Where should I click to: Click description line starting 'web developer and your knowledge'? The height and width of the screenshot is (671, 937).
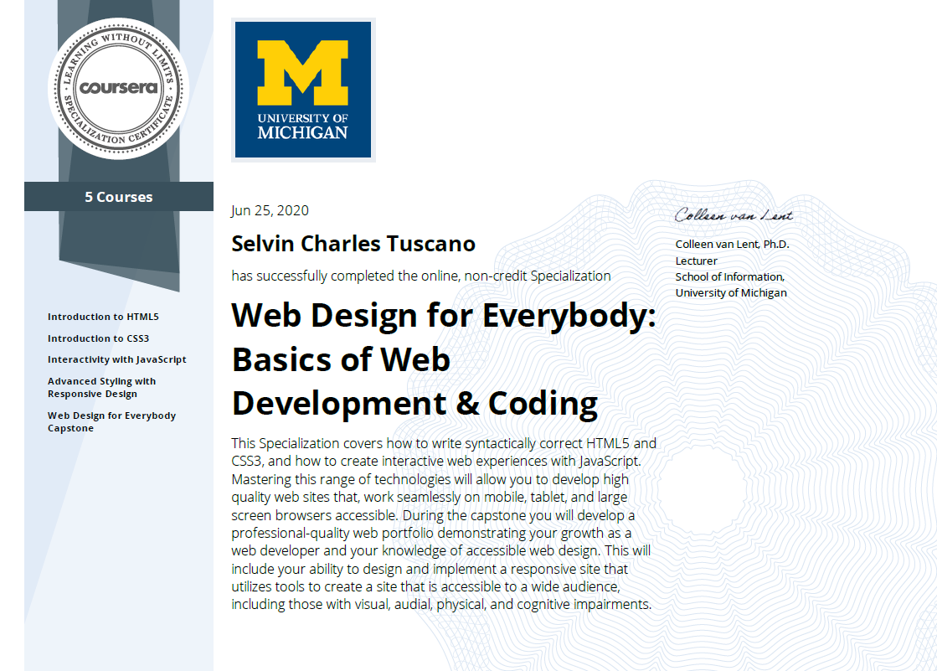(441, 551)
